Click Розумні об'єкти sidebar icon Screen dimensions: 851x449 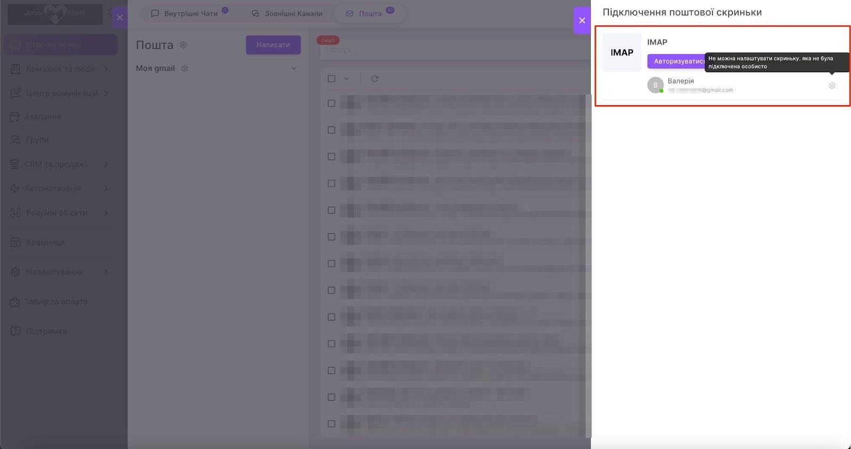click(15, 213)
